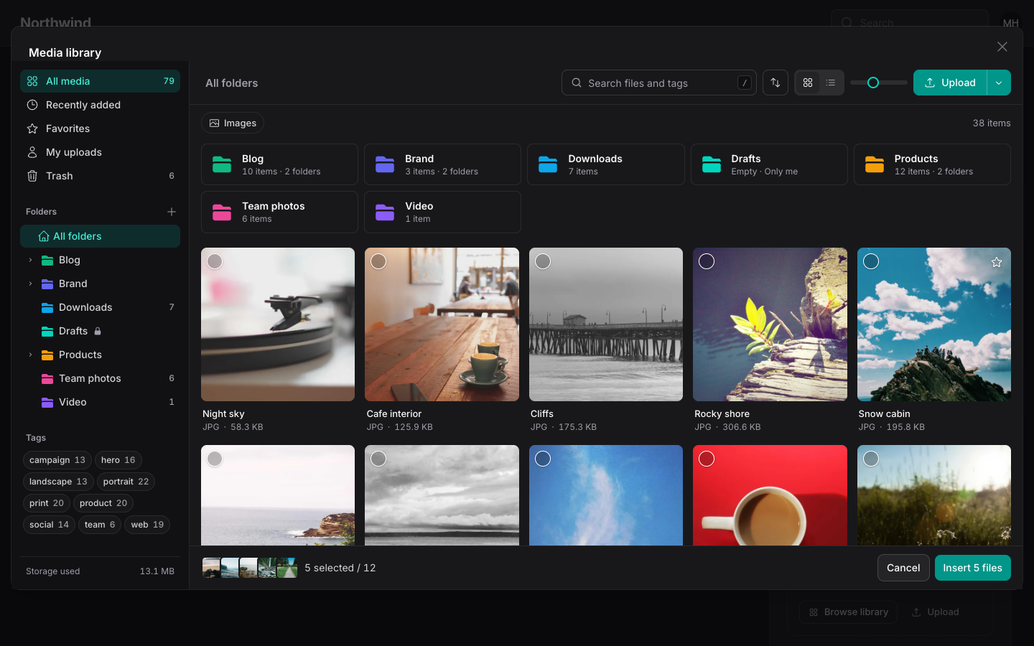Select All folders in the folder tree
Viewport: 1034px width, 646px height.
click(100, 236)
